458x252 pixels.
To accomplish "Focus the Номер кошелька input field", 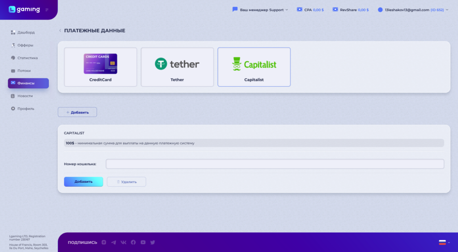I will (x=275, y=164).
